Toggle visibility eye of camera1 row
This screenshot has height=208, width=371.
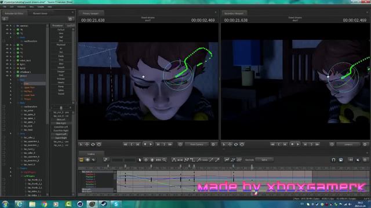pyautogui.click(x=7, y=25)
